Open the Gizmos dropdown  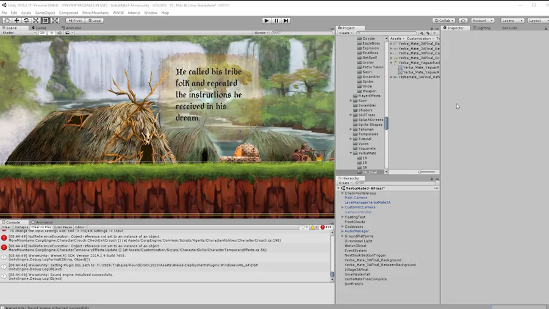pyautogui.click(x=261, y=33)
